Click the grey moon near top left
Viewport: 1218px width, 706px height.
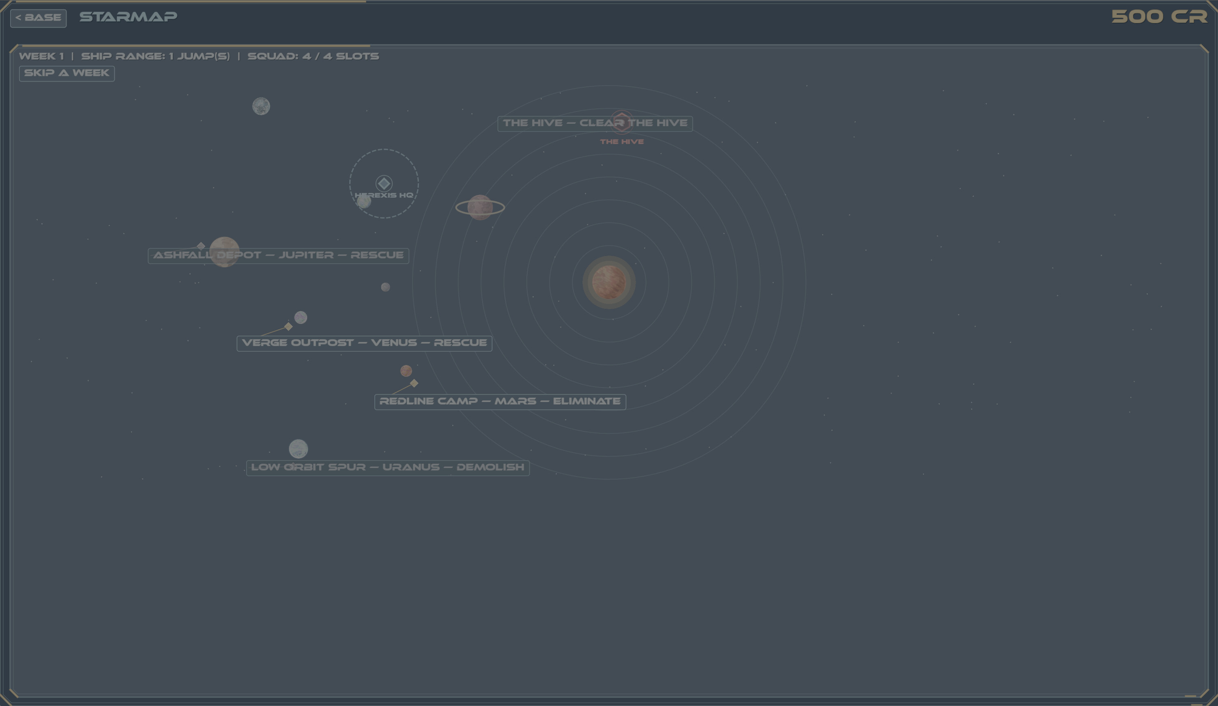point(261,106)
